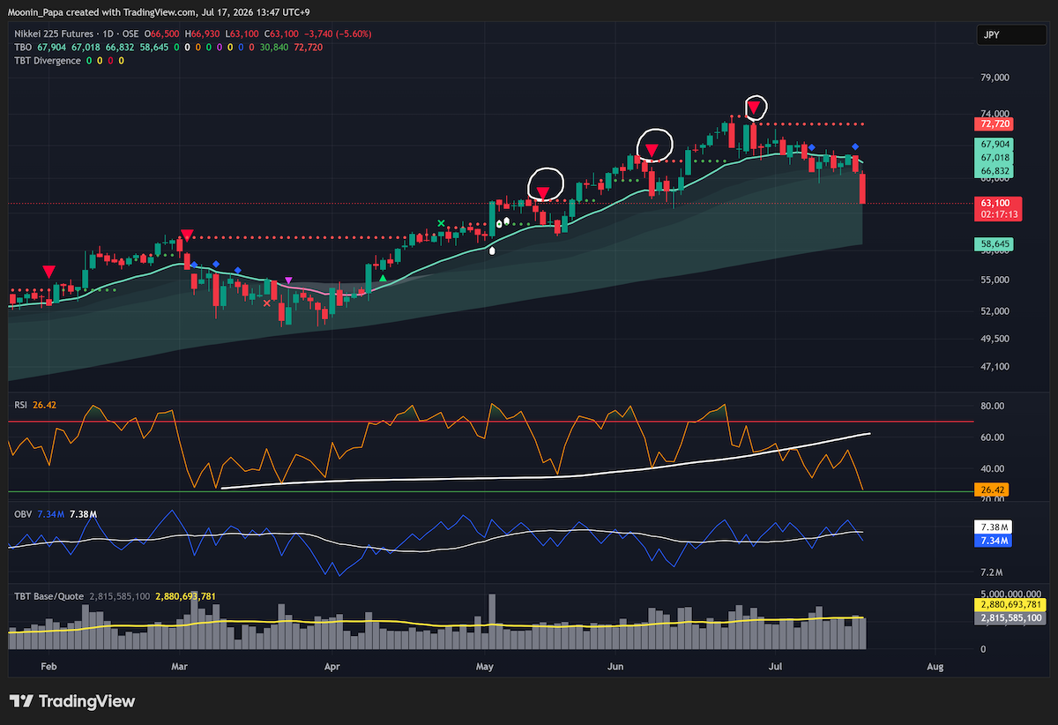Viewport: 1058px width, 725px height.
Task: Click the red sell triangle above March candles
Action: (186, 235)
